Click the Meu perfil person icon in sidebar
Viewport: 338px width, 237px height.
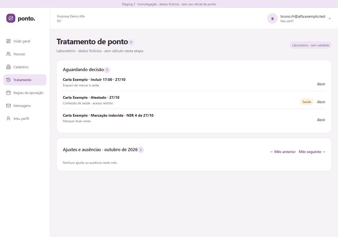8,118
